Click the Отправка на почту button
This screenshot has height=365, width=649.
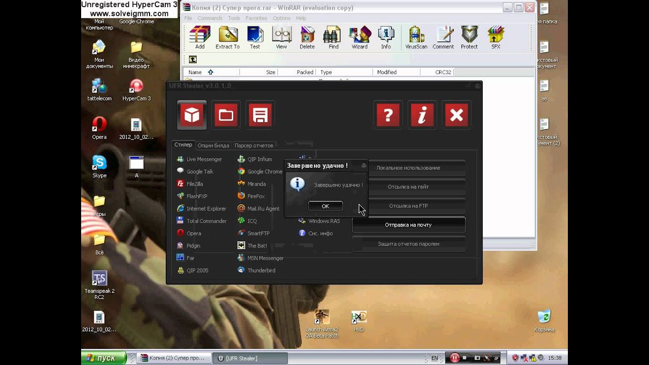[x=408, y=225]
